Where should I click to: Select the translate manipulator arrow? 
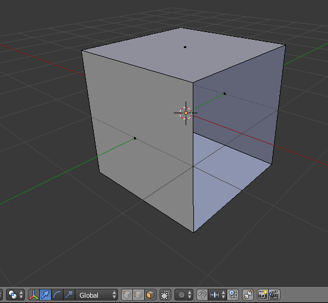click(45, 295)
